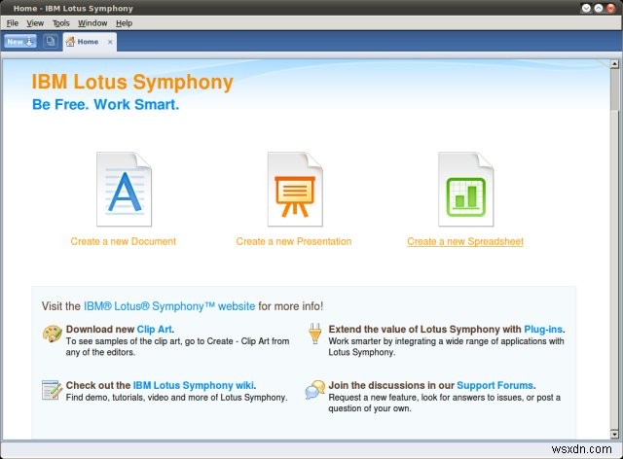Click the New dropdown button

click(x=20, y=41)
